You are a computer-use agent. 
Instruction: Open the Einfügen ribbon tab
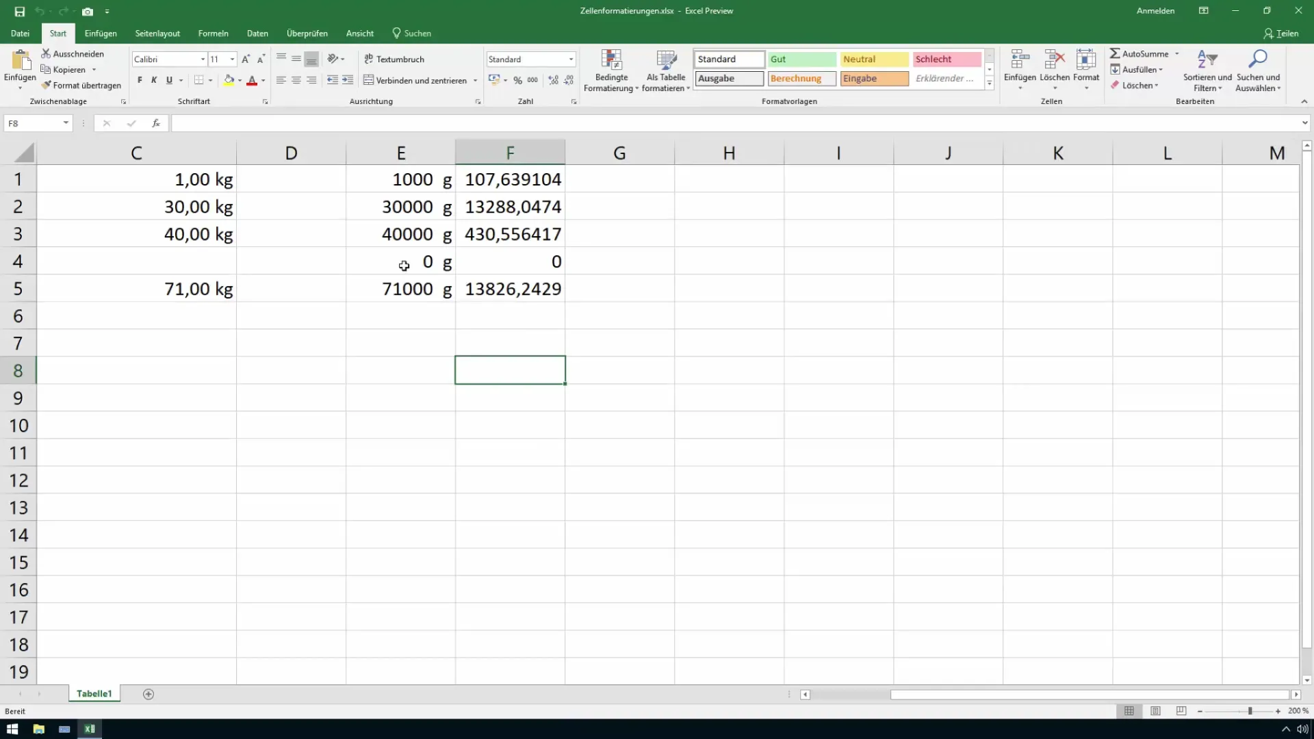coord(101,34)
